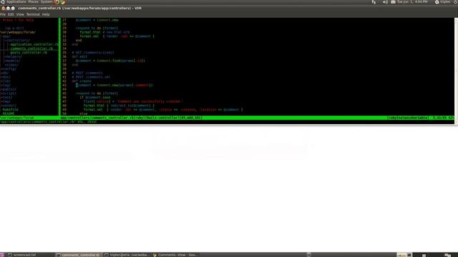Screen dimensions: 458x257
Task: Switch to triptec@erta terminal taskbar window
Action: [x=127, y=255]
